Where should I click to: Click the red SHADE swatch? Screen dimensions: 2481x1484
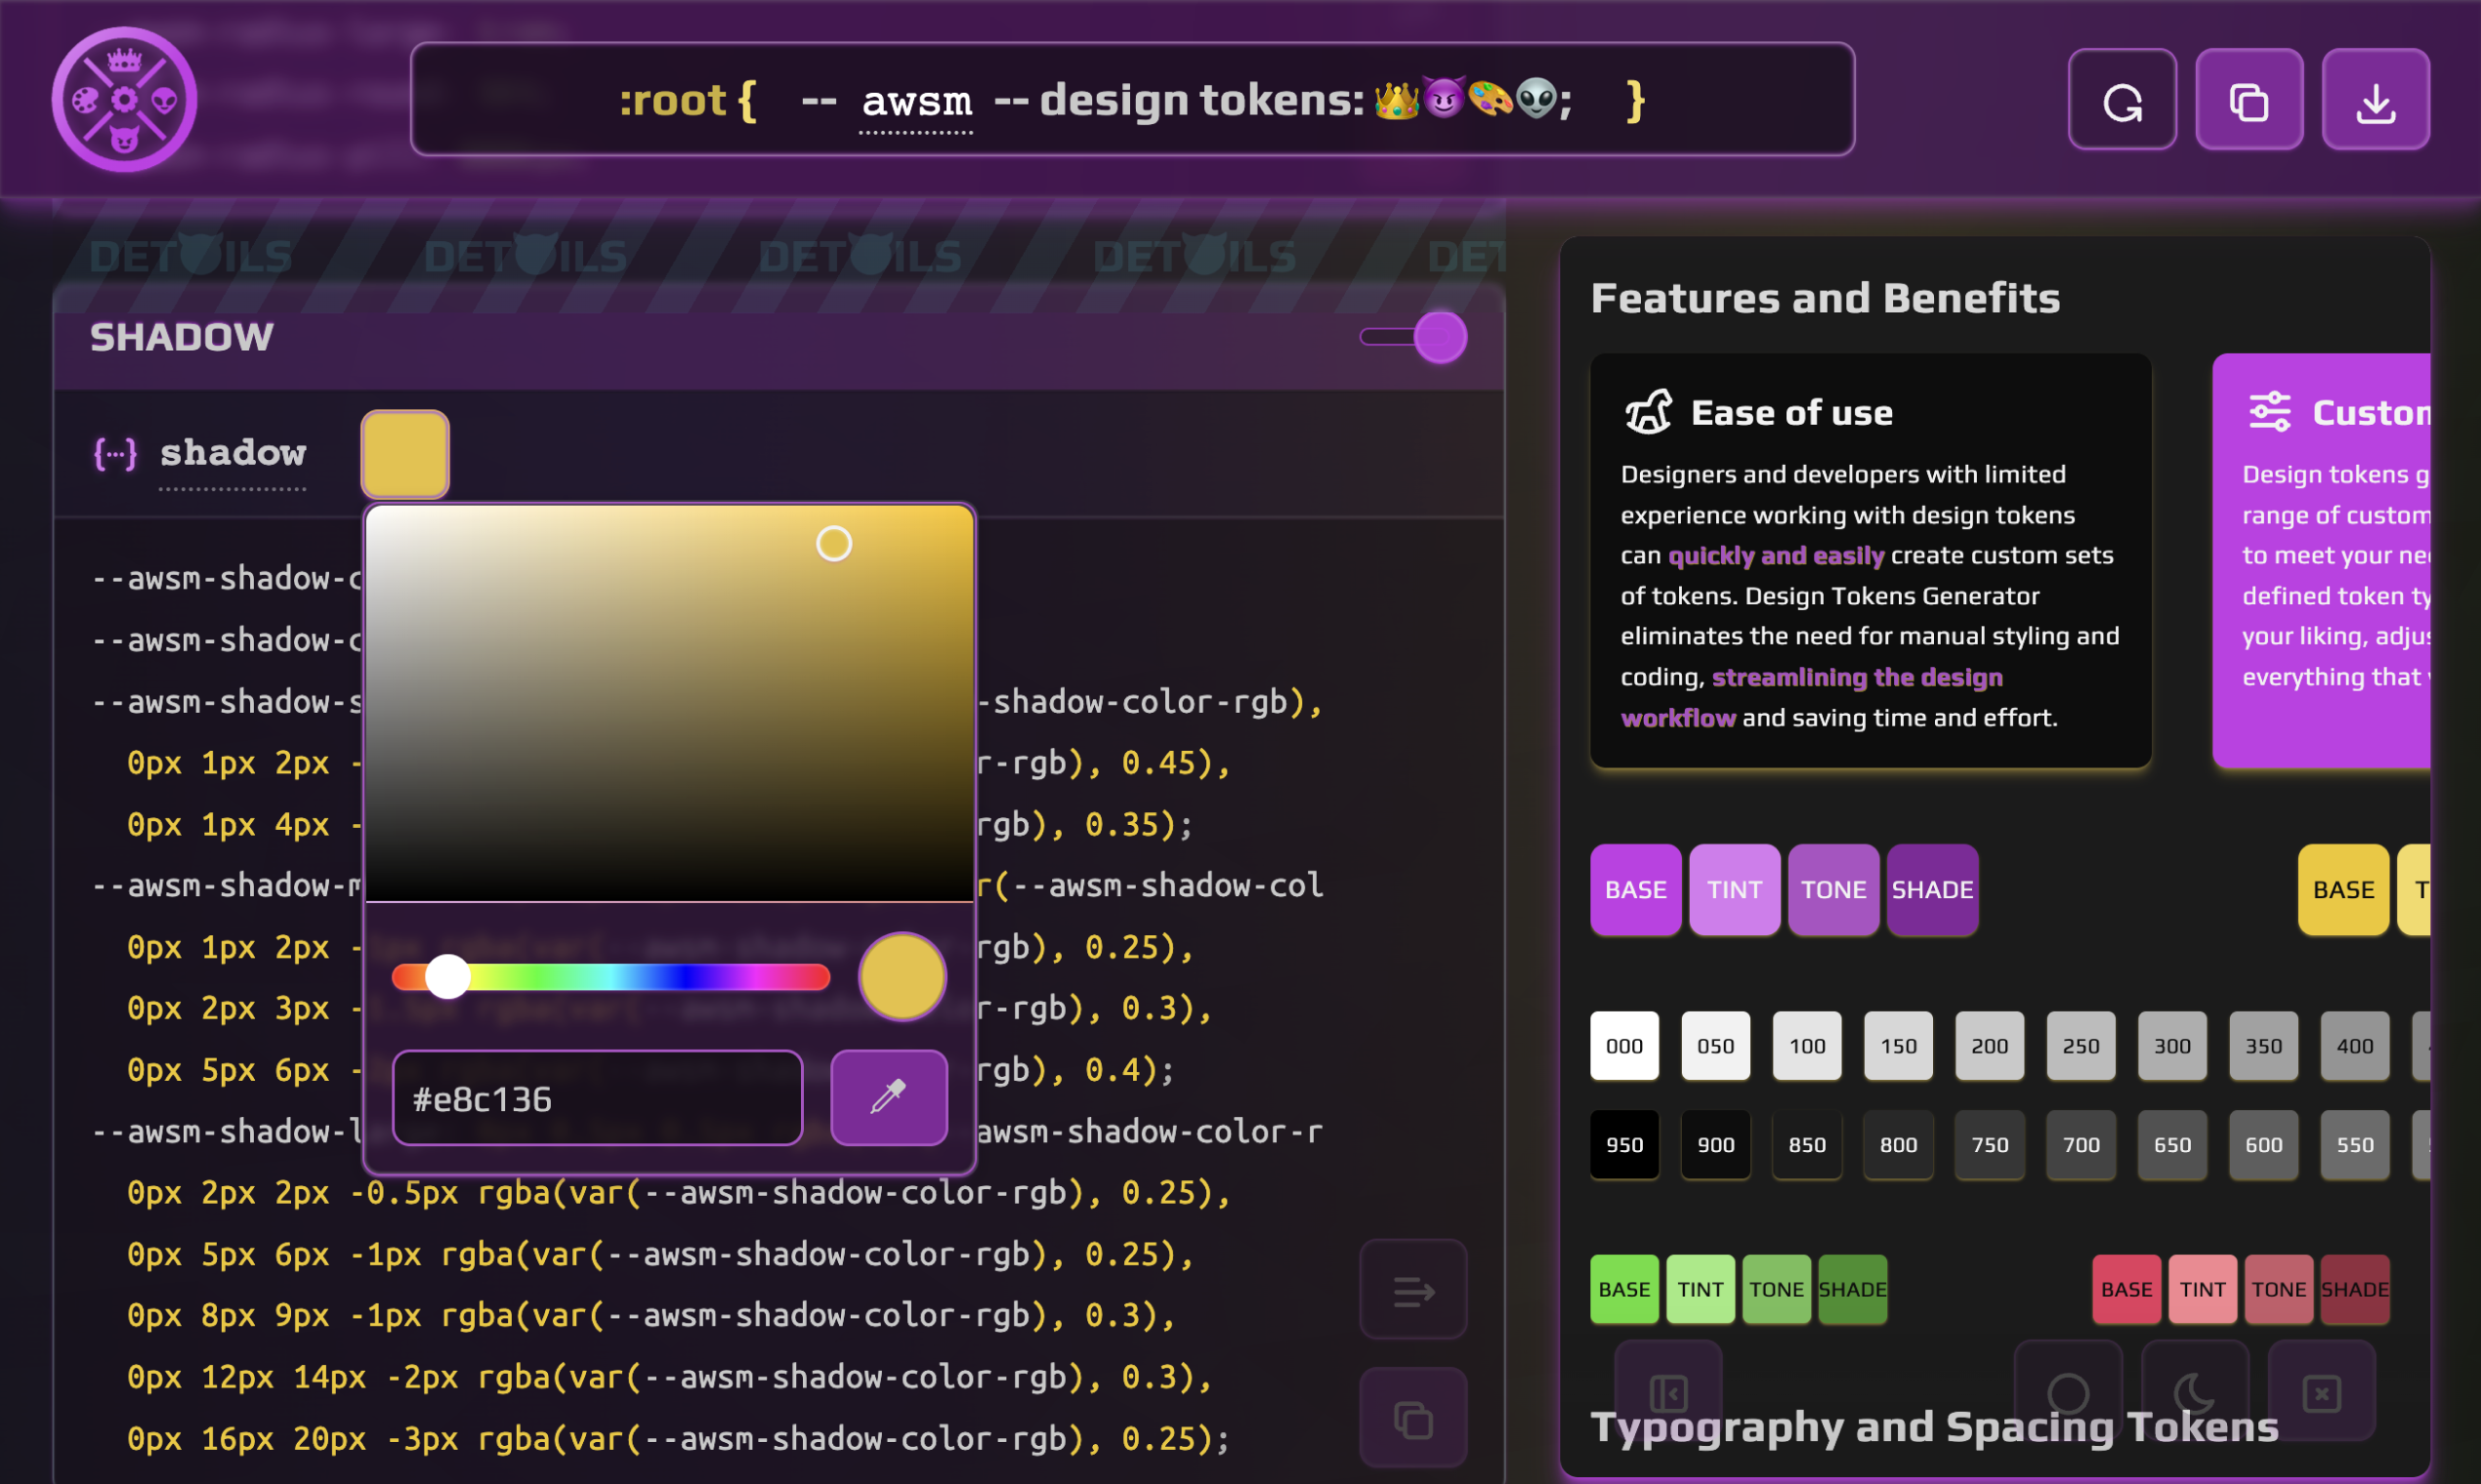click(x=2354, y=1289)
